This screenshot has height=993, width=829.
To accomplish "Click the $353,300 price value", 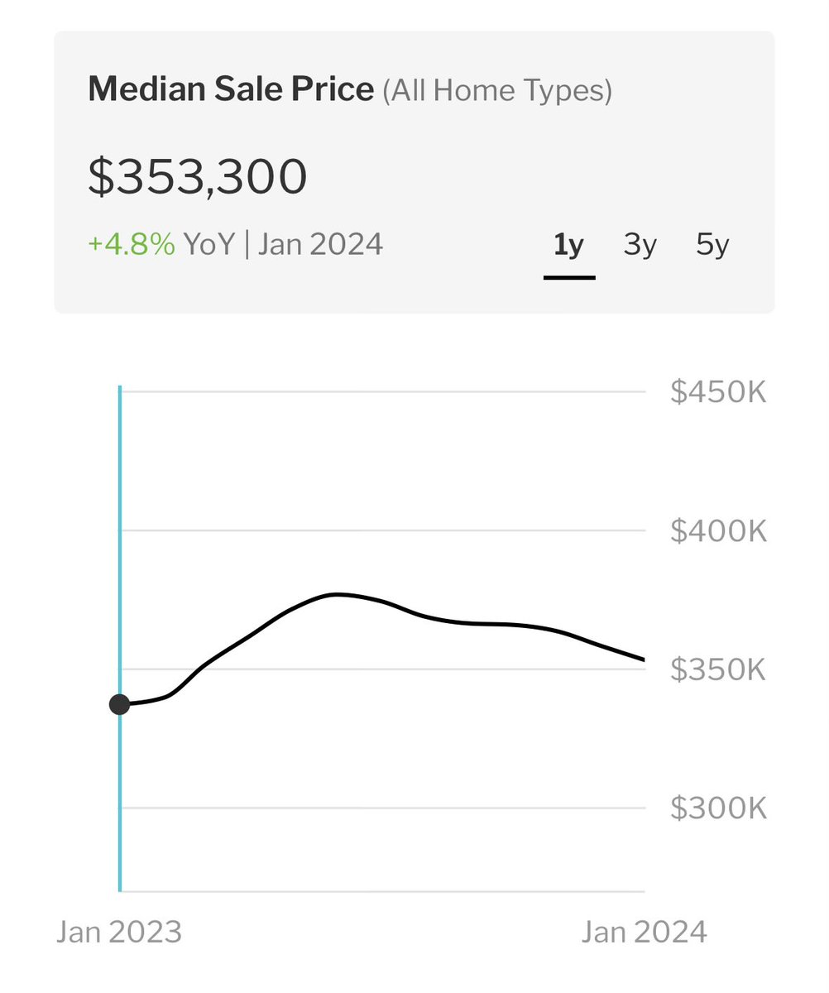I will coord(198,177).
